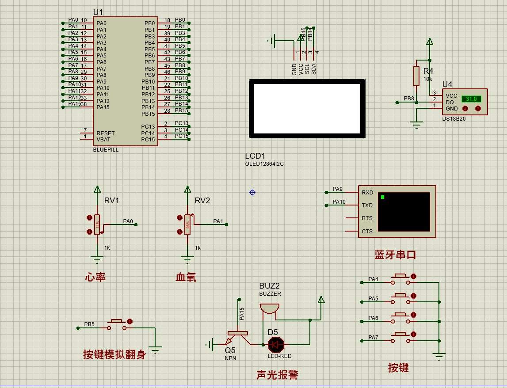Image resolution: width=507 pixels, height=388 pixels.
Task: Click the 'DS18B20' text below U4
Action: [x=454, y=119]
